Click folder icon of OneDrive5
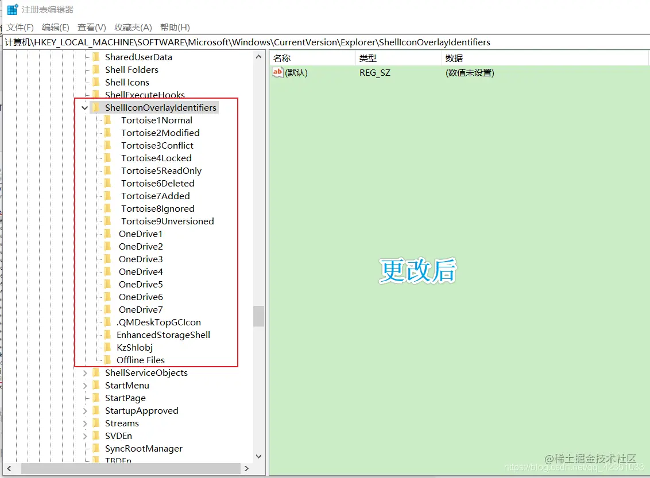Image resolution: width=650 pixels, height=478 pixels. (108, 284)
